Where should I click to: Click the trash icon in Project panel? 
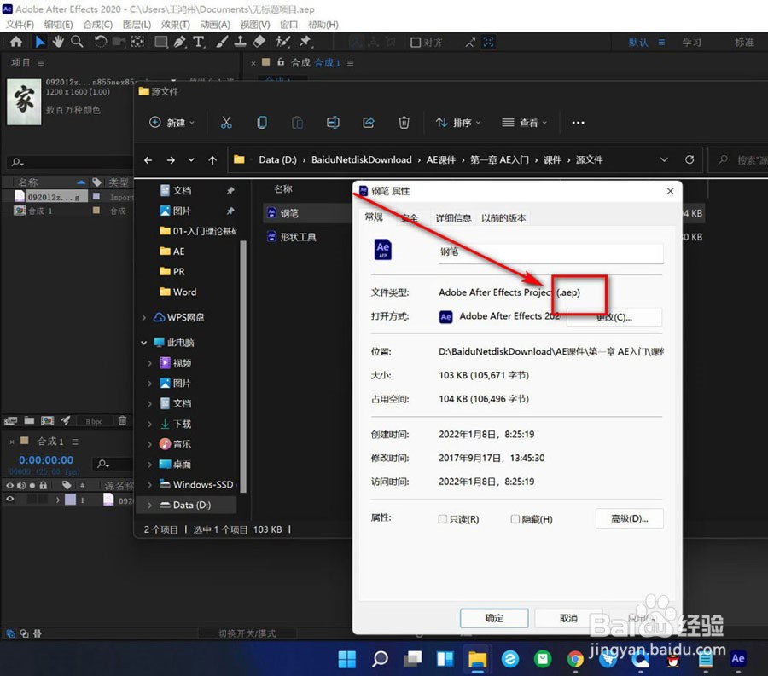coord(122,420)
